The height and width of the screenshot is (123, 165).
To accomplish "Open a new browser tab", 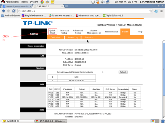I will click(67, 6).
